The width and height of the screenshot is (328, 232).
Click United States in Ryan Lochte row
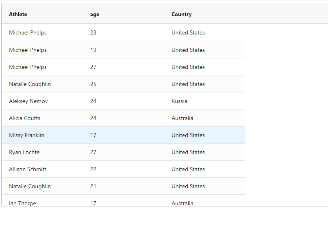coord(188,152)
